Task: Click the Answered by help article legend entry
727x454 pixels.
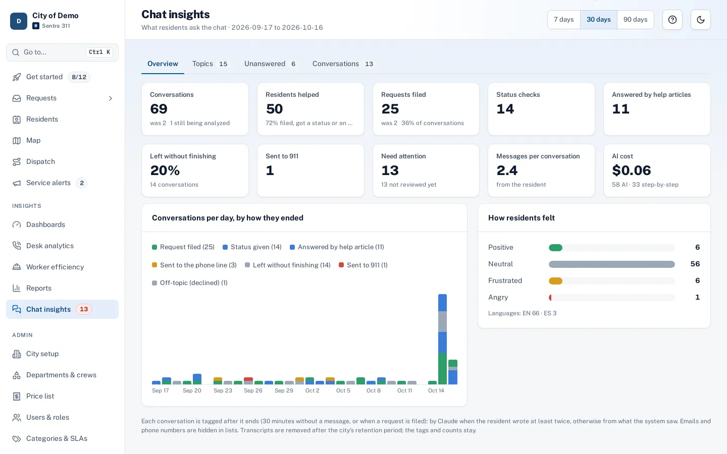Action: tap(337, 247)
